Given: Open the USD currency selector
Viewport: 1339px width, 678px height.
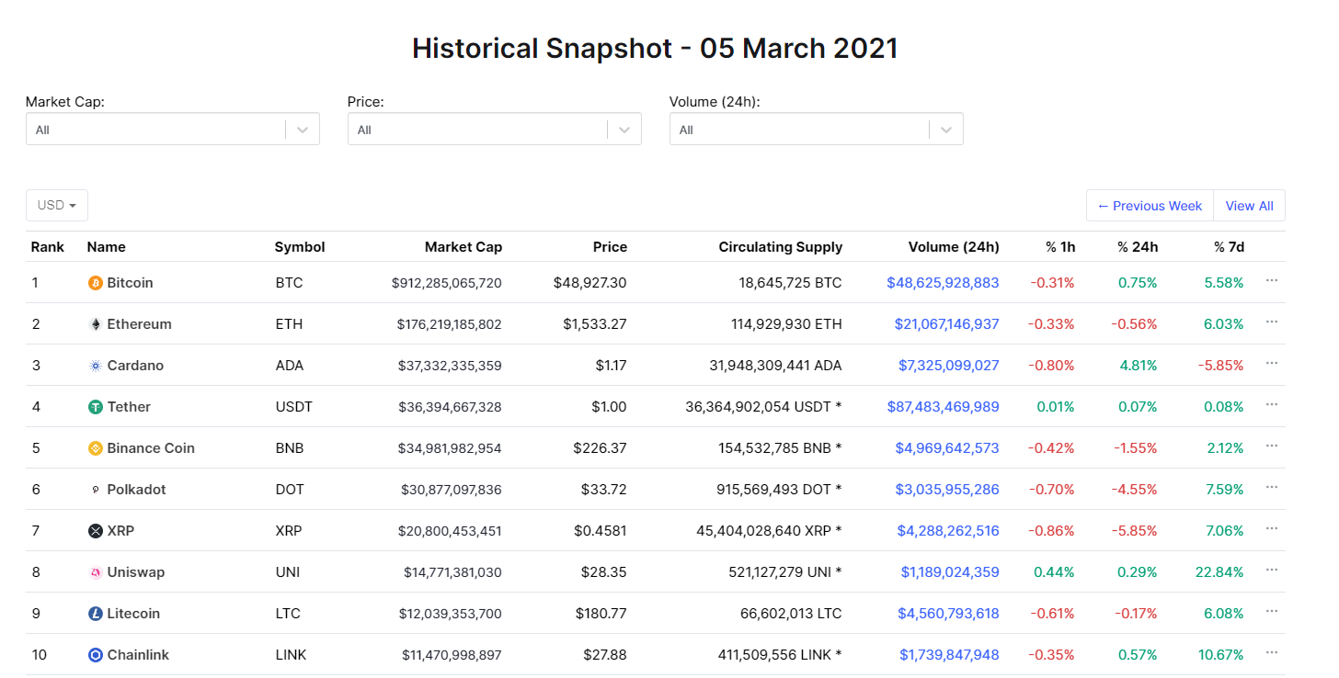Looking at the screenshot, I should (x=56, y=206).
